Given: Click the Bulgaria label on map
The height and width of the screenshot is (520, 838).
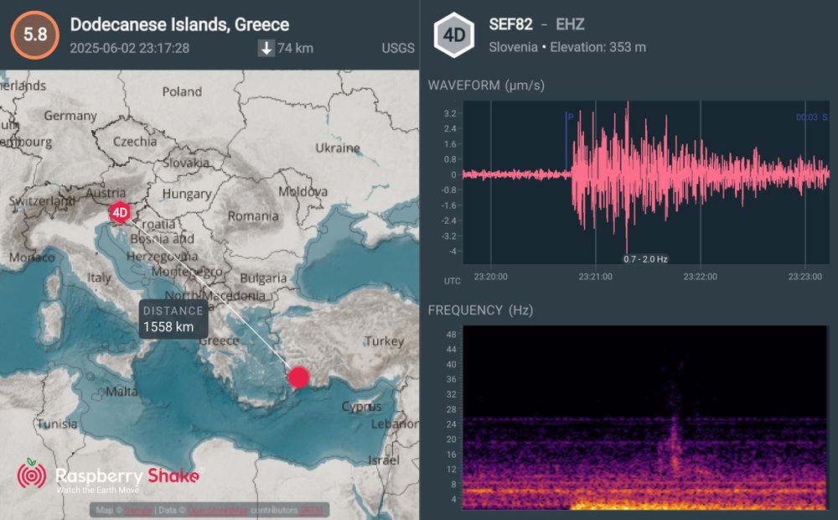Looking at the screenshot, I should click(263, 278).
